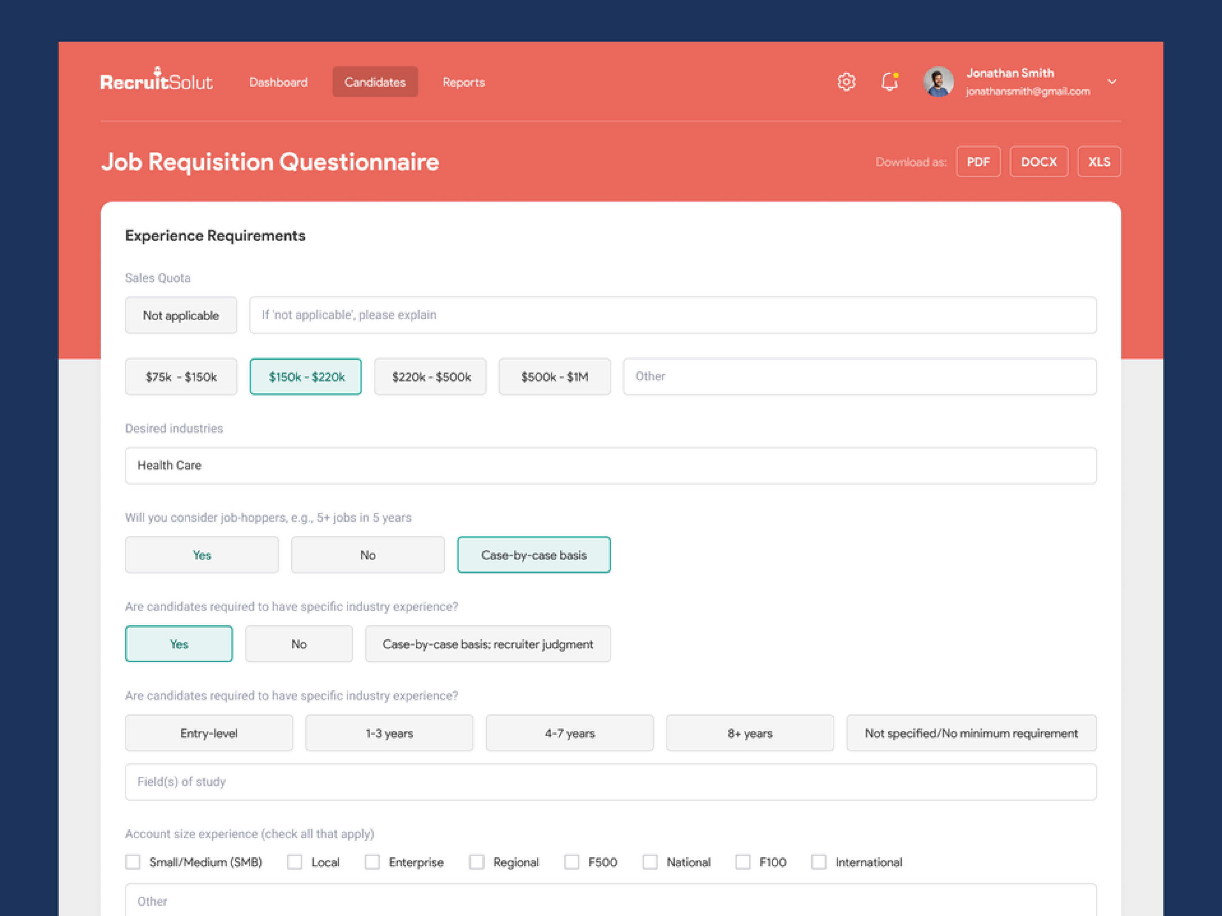This screenshot has width=1222, height=916.
Task: Open settings via the gear icon
Action: click(846, 82)
